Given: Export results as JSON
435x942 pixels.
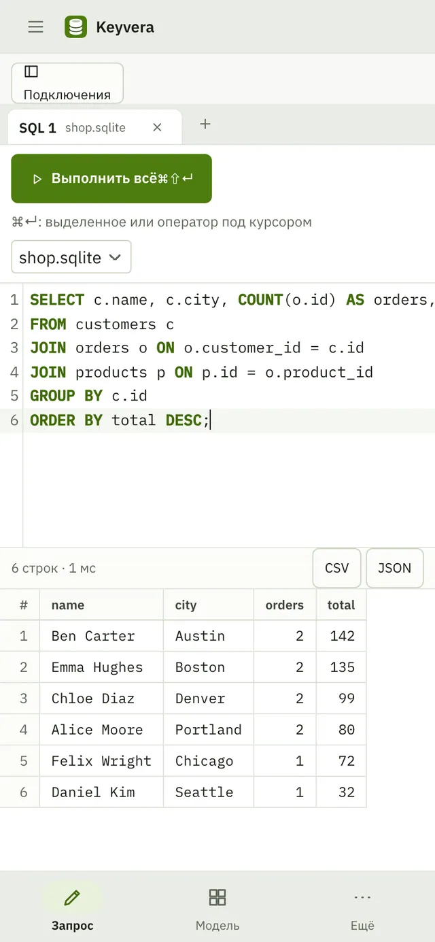Looking at the screenshot, I should (x=395, y=568).
